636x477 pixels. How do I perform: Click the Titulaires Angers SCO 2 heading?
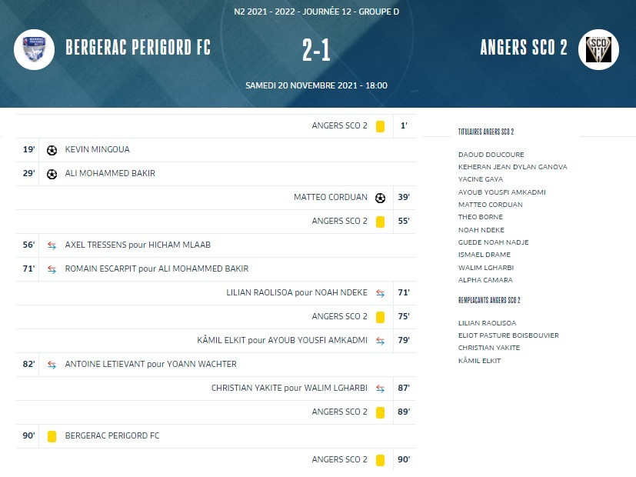(x=486, y=132)
